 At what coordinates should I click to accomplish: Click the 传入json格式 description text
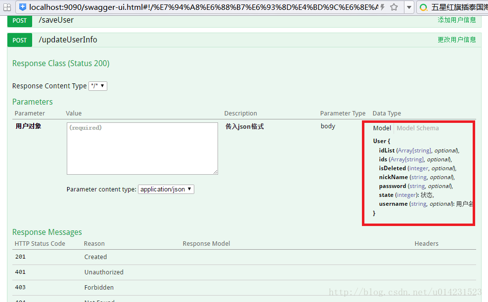[245, 126]
